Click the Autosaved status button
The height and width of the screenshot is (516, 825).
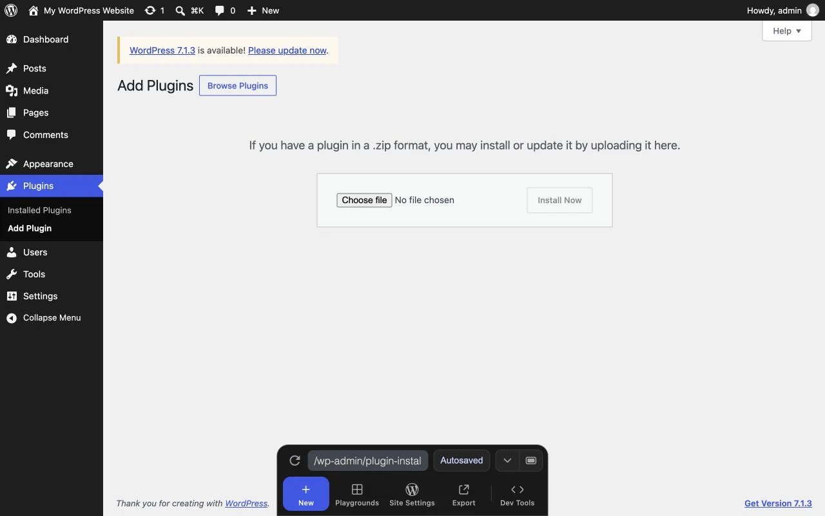point(461,461)
